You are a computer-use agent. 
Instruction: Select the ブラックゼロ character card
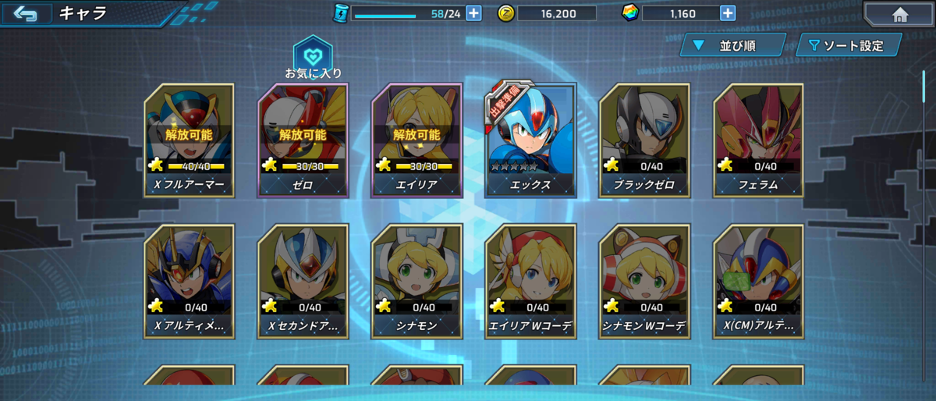click(644, 140)
